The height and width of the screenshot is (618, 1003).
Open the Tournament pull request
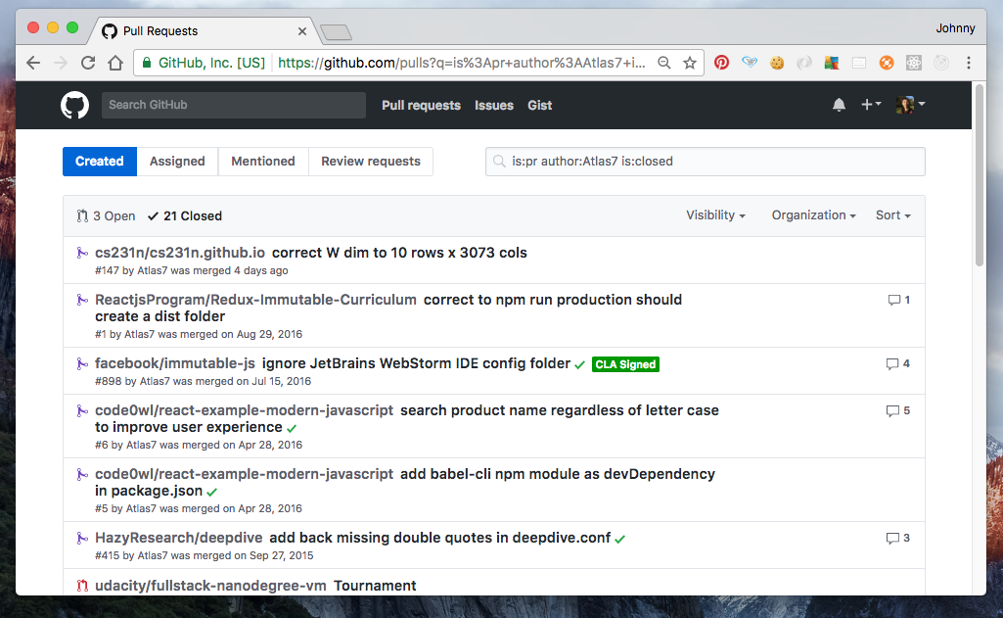tap(375, 586)
